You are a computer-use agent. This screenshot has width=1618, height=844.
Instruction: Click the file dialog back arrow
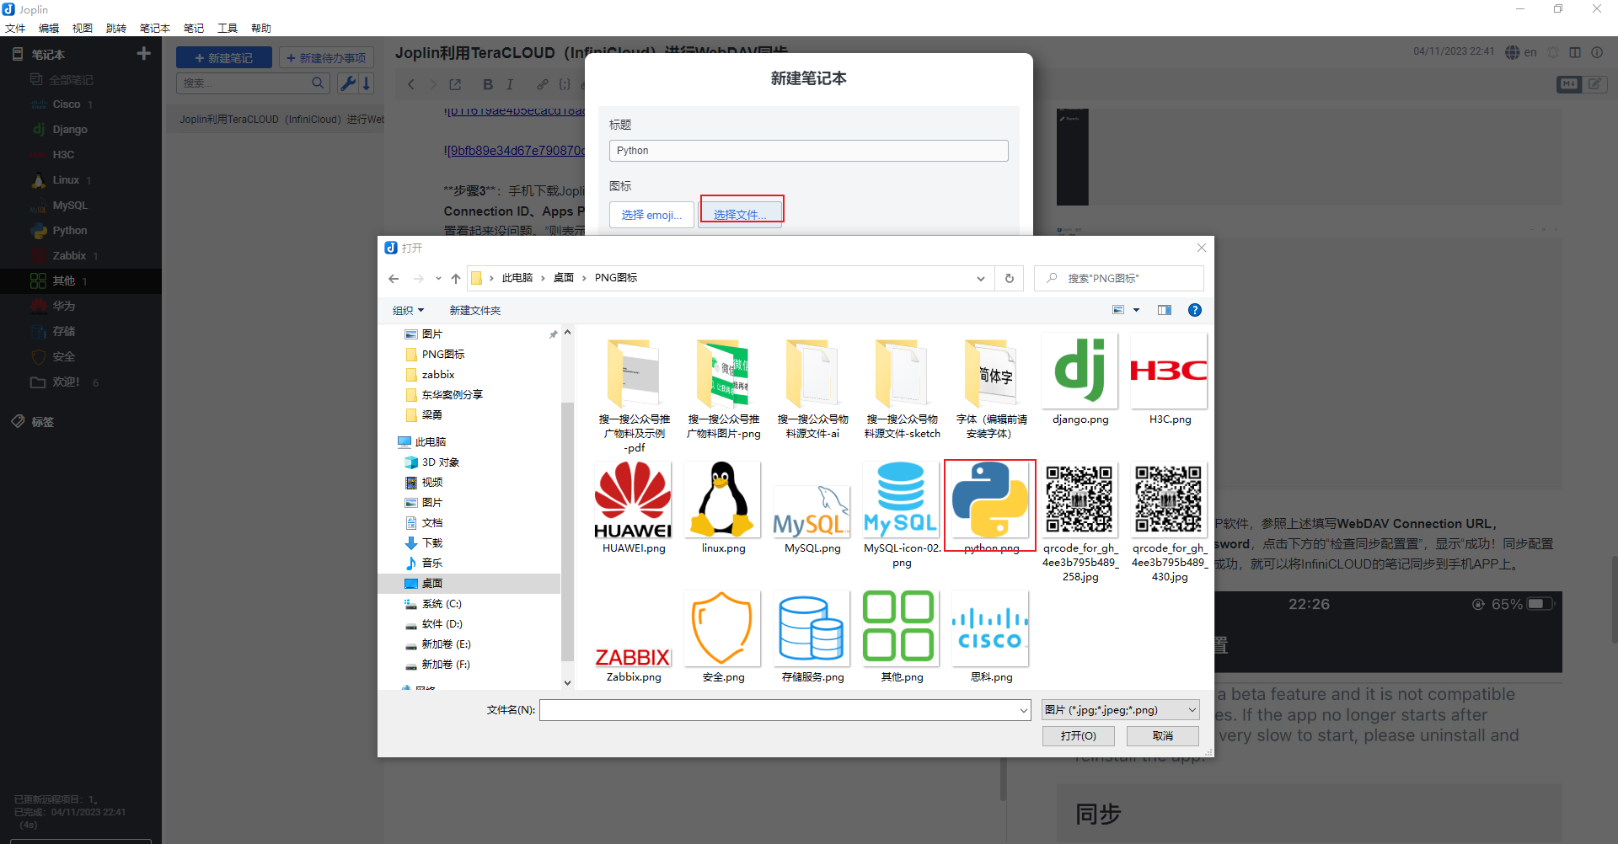[x=394, y=278]
